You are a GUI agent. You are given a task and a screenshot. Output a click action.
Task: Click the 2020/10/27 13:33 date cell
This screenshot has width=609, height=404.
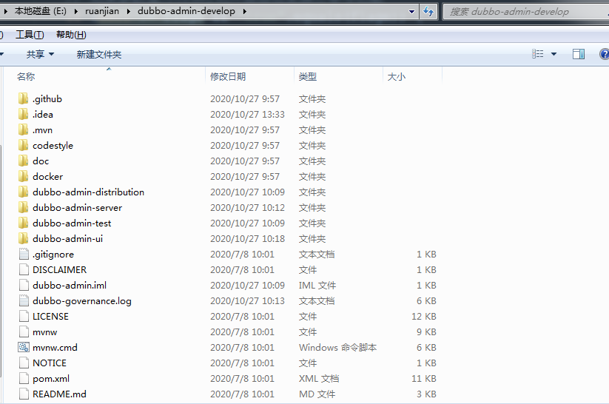(x=247, y=114)
